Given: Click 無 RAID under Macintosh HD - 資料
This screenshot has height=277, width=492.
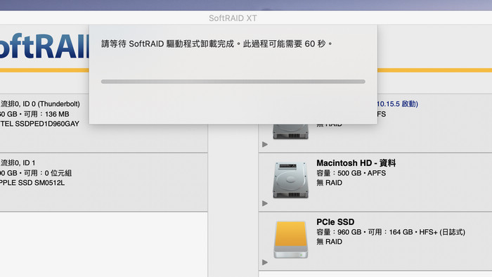Looking at the screenshot, I should (329, 183).
